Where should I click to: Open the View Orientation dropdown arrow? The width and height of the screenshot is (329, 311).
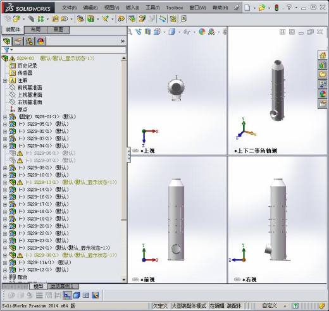[x=164, y=32]
